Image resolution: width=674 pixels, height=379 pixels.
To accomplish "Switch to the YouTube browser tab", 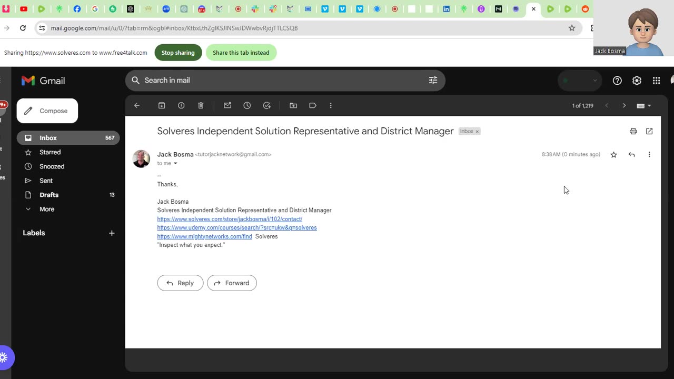I will (24, 9).
